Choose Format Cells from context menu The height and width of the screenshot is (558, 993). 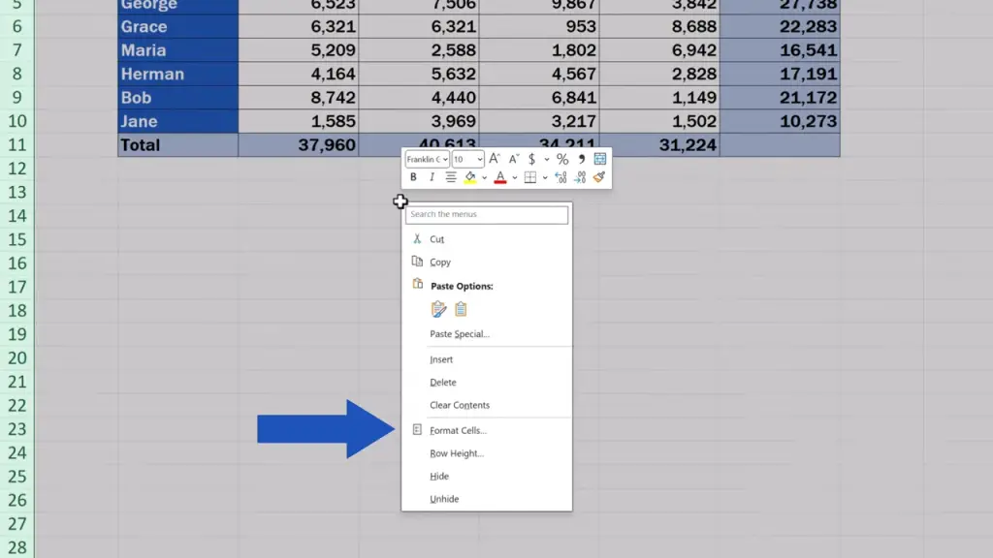(x=458, y=430)
